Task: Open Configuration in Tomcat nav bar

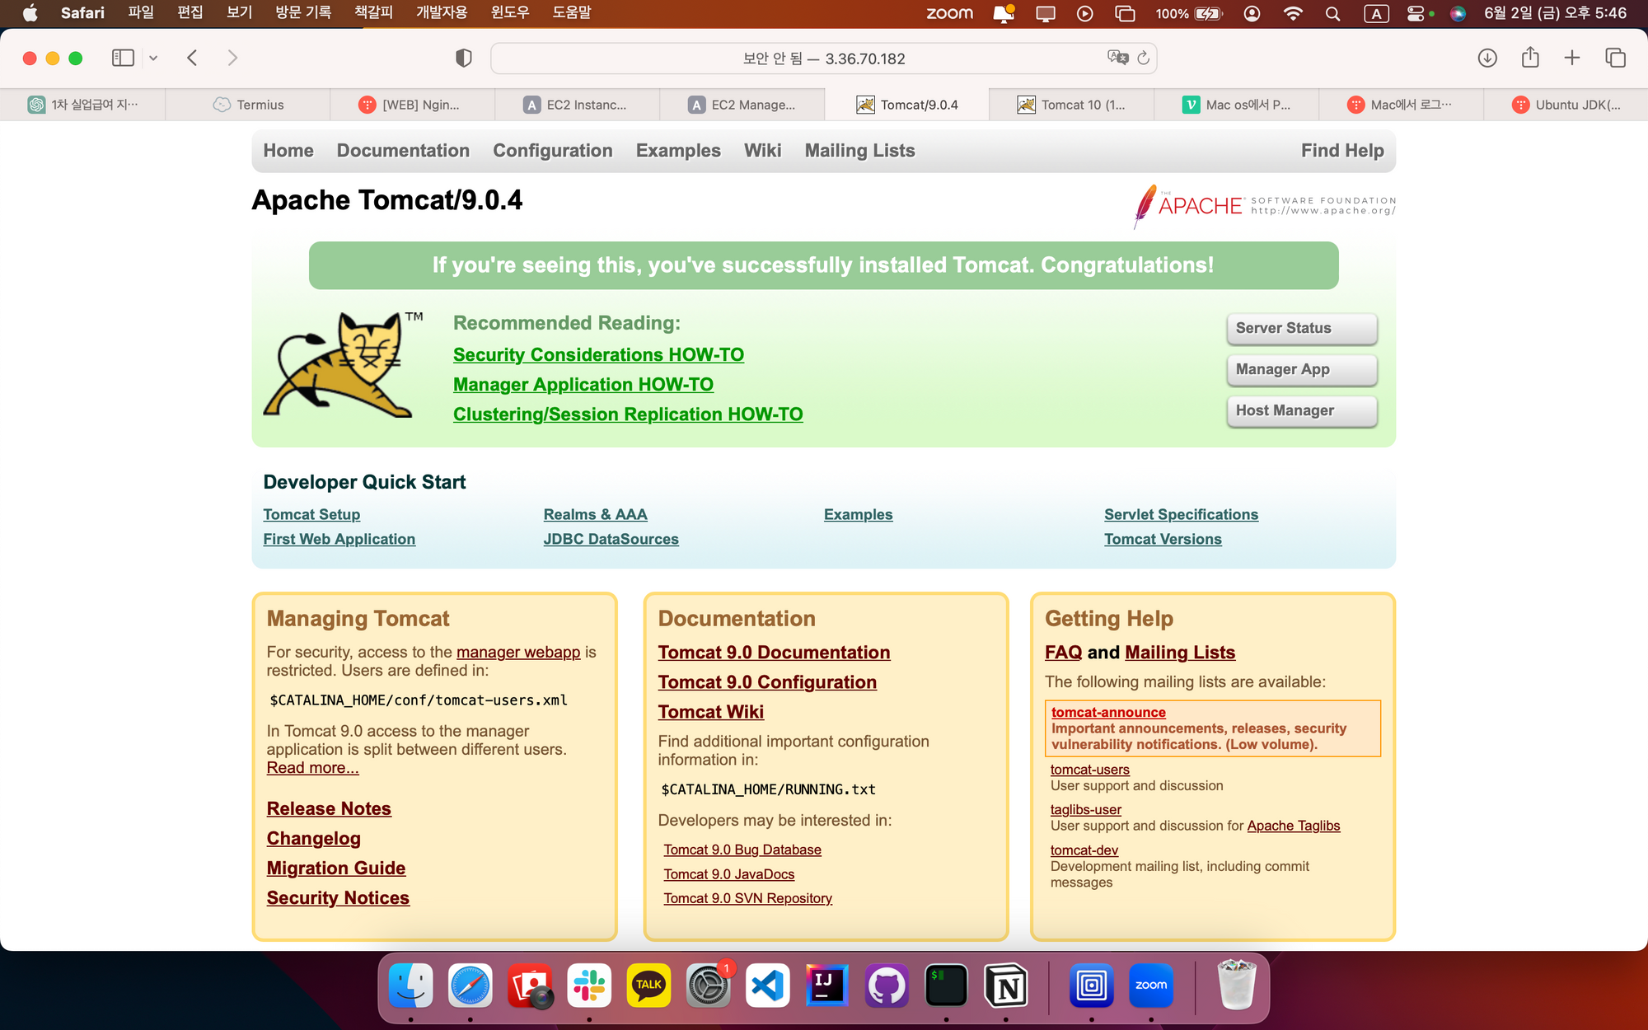Action: click(553, 151)
